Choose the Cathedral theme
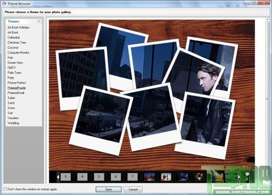 click(13, 37)
